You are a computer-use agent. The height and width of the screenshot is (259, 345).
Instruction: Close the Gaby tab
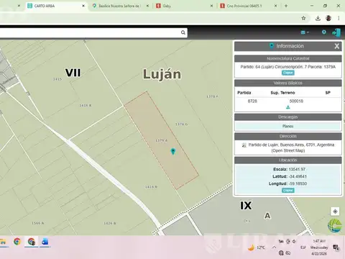[x=211, y=6]
